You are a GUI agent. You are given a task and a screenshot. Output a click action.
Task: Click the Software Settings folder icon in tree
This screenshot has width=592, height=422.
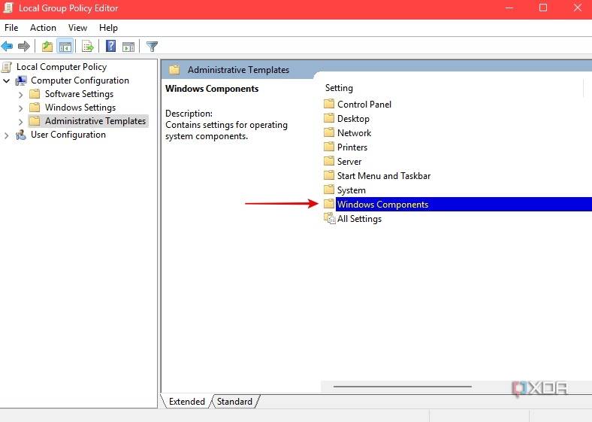[x=35, y=94]
